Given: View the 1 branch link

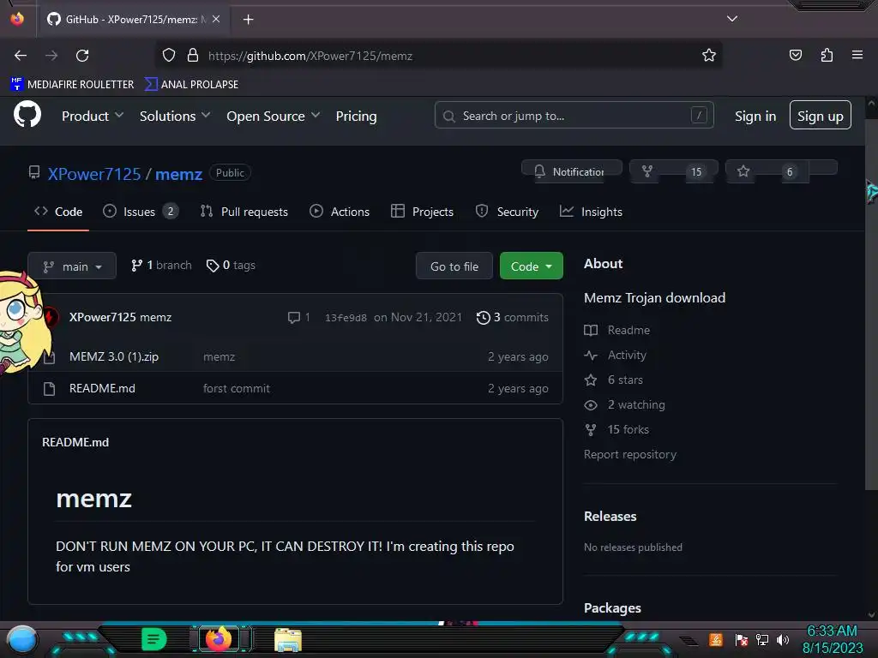Looking at the screenshot, I should [161, 266].
